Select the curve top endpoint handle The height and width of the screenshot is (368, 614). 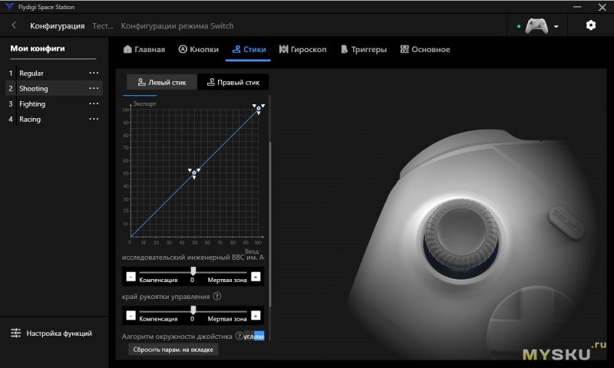pyautogui.click(x=259, y=108)
